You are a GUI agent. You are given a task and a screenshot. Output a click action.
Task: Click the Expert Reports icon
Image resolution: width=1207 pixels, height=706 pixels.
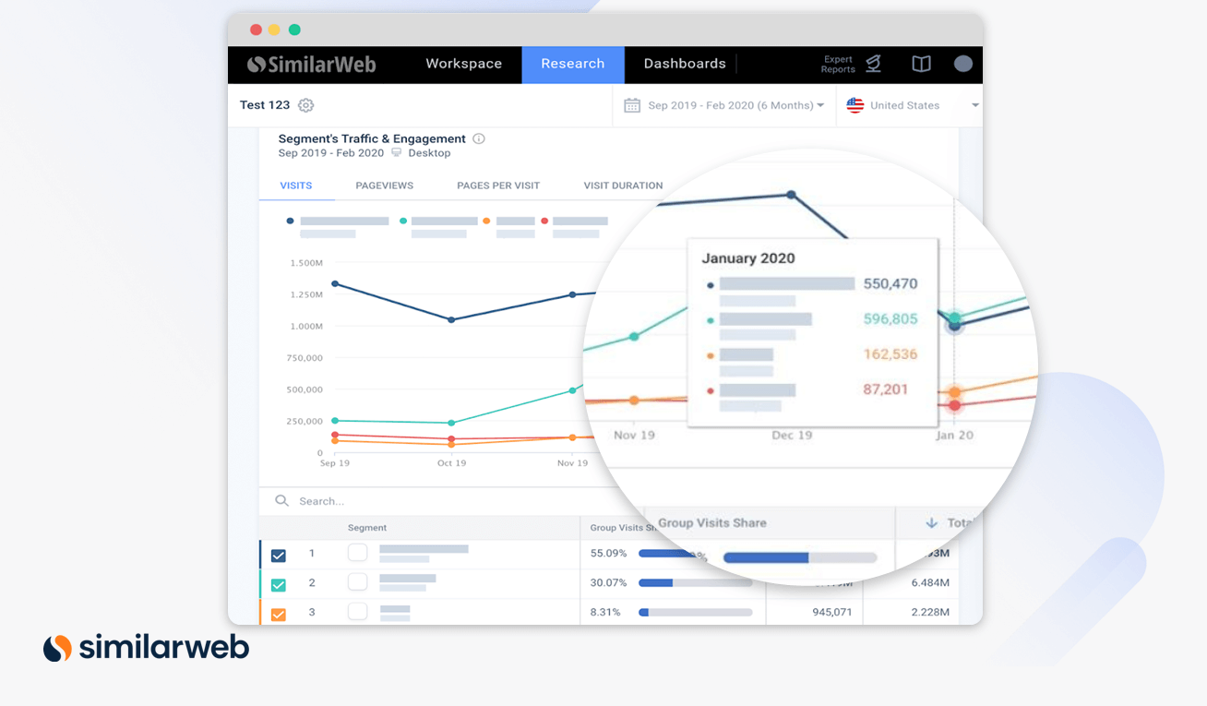point(873,64)
